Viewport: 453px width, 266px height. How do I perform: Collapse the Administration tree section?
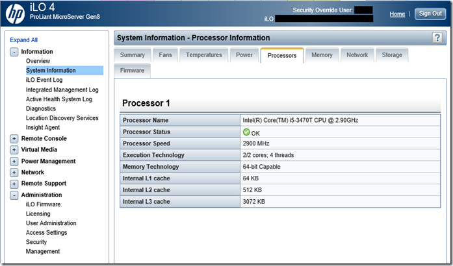click(14, 195)
